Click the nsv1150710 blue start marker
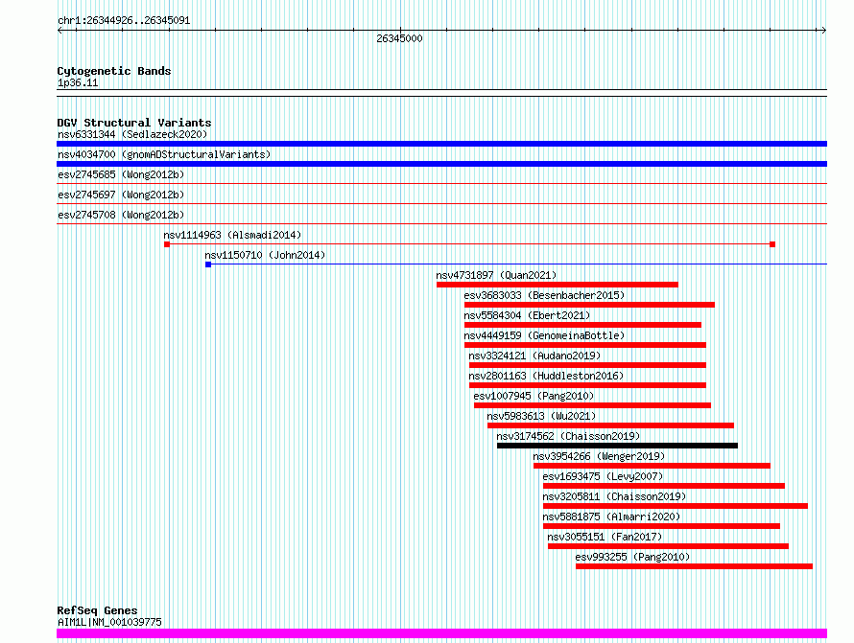Image resolution: width=854 pixels, height=643 pixels. (x=208, y=264)
